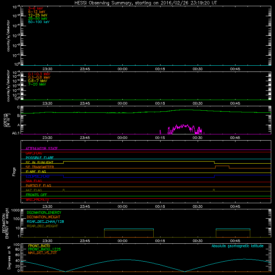Select the ECLIPSE_FLAG label
Screen dimensions: 275x275
coord(37,176)
